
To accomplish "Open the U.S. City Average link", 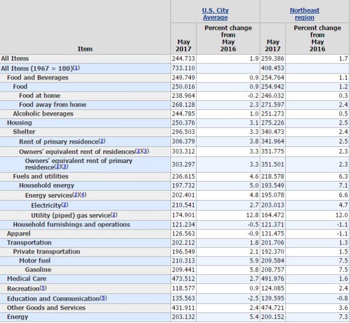I will click(x=215, y=14).
